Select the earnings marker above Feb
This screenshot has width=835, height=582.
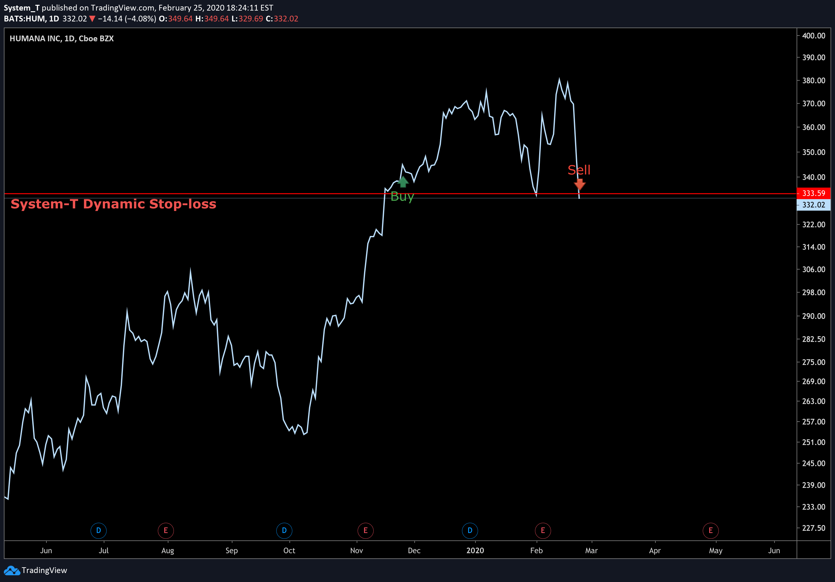point(543,530)
